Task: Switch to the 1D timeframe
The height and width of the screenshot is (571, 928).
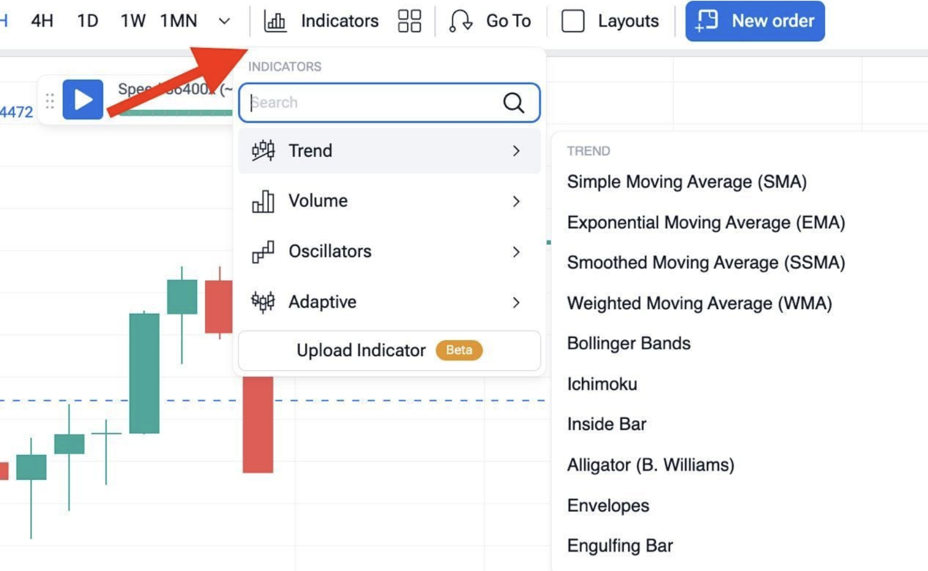Action: [86, 21]
